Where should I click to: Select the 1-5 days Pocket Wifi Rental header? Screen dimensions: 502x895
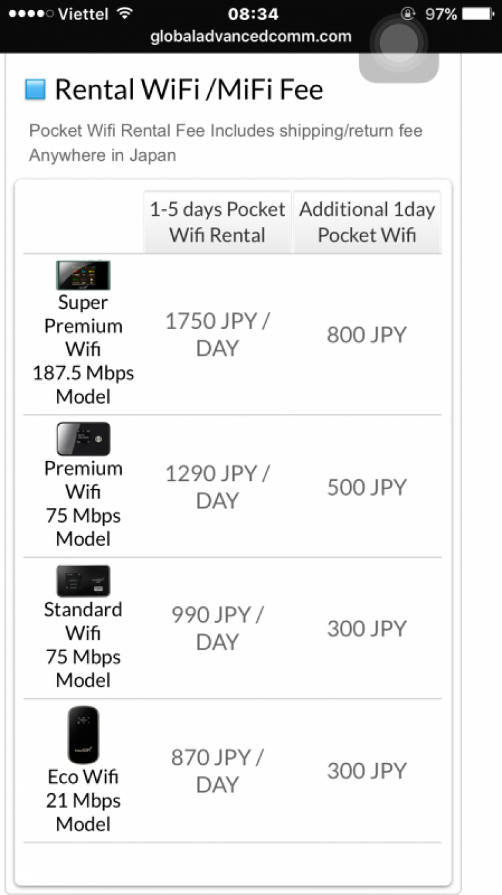(218, 222)
